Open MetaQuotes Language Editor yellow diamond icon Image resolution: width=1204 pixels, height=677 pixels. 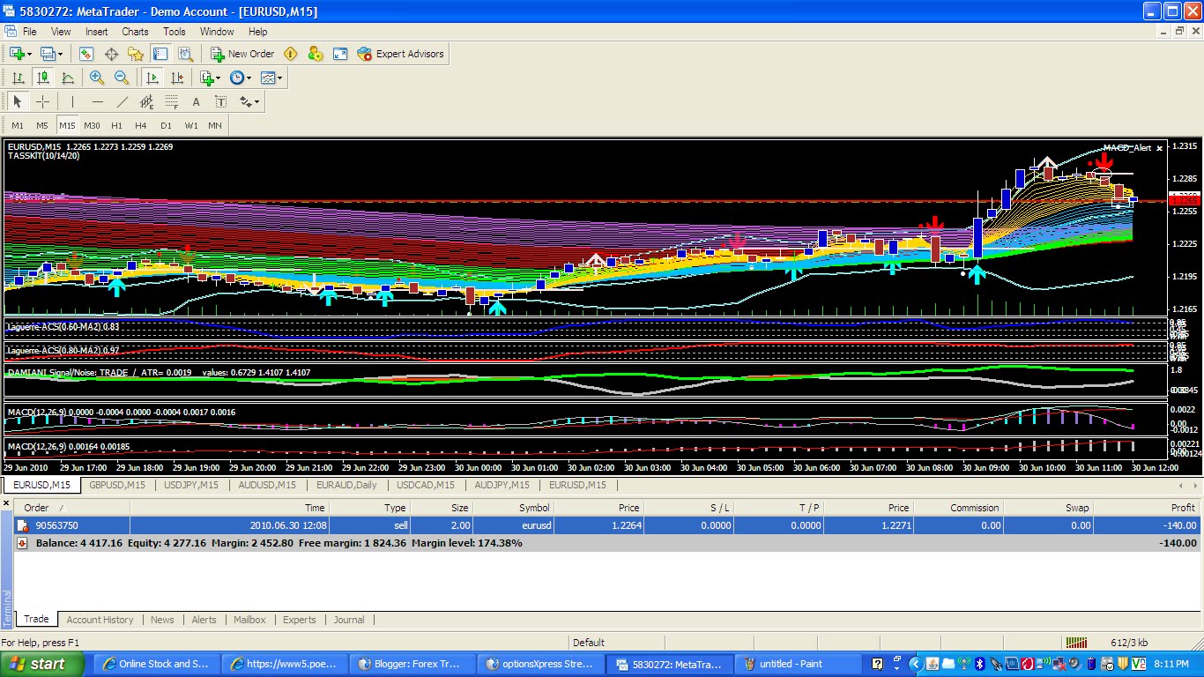click(291, 54)
